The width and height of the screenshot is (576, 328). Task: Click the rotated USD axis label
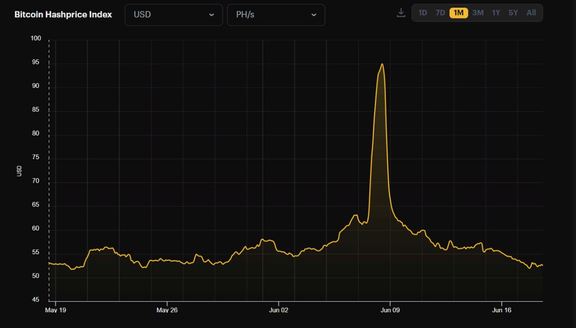point(19,171)
